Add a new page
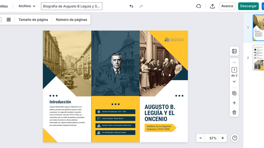Screen dimensions: 264x148 [234, 103]
